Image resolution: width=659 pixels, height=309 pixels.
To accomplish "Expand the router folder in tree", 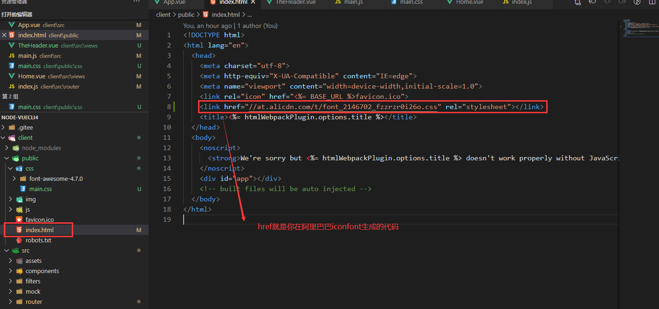I will tap(10, 302).
